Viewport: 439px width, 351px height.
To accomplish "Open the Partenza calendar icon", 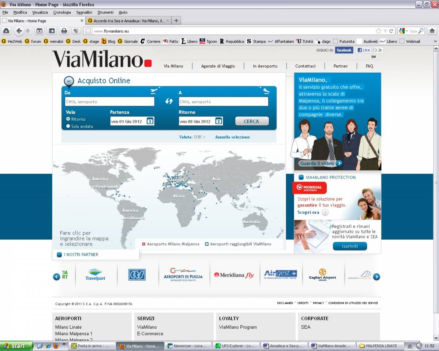I will pos(150,121).
